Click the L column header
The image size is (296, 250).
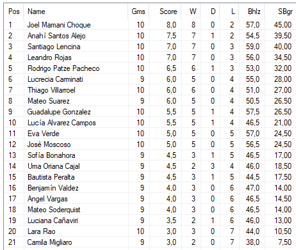[229, 12]
